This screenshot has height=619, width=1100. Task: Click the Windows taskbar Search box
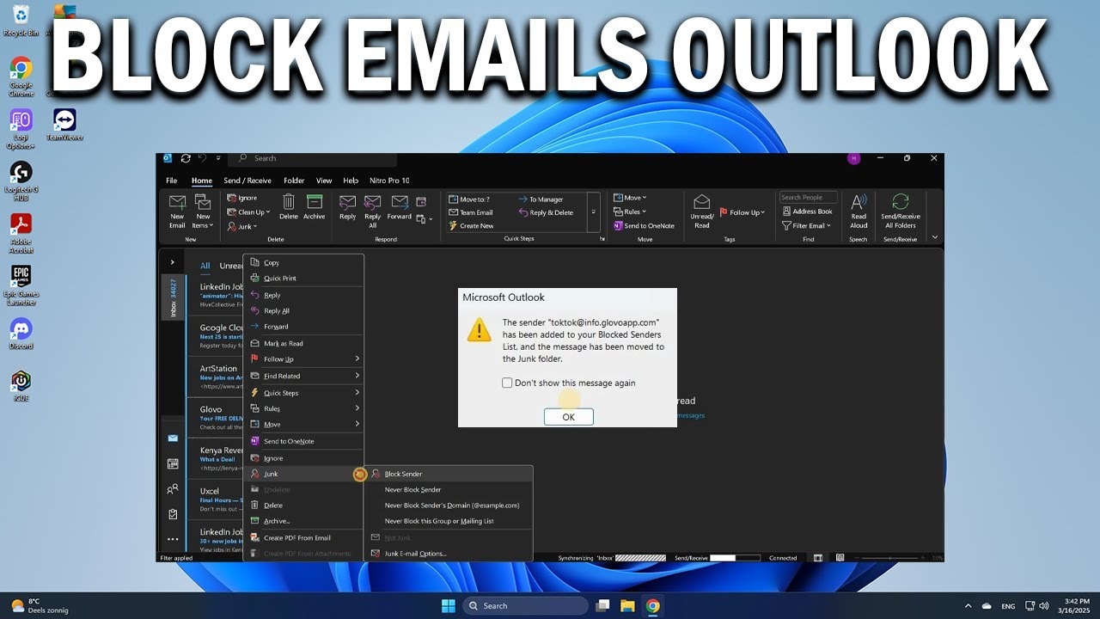click(525, 605)
